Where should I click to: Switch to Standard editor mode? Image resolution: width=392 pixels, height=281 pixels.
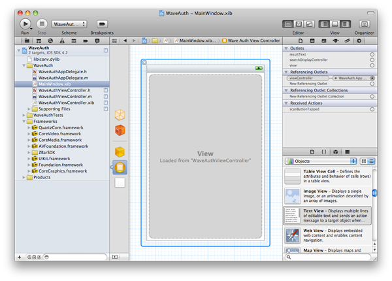pos(287,24)
